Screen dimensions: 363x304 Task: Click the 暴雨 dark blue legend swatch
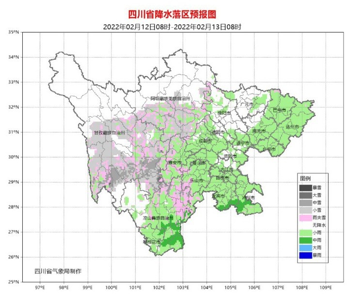point(305,255)
